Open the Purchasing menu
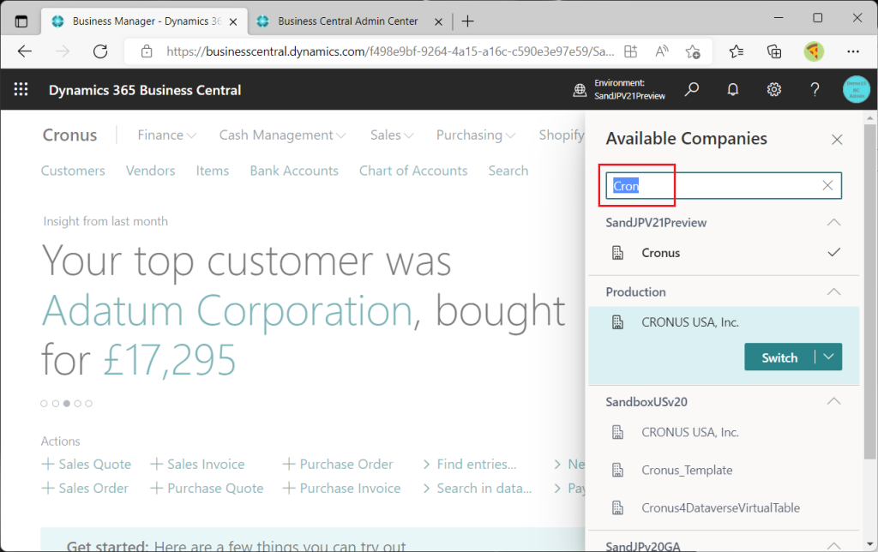878x552 pixels. point(475,135)
